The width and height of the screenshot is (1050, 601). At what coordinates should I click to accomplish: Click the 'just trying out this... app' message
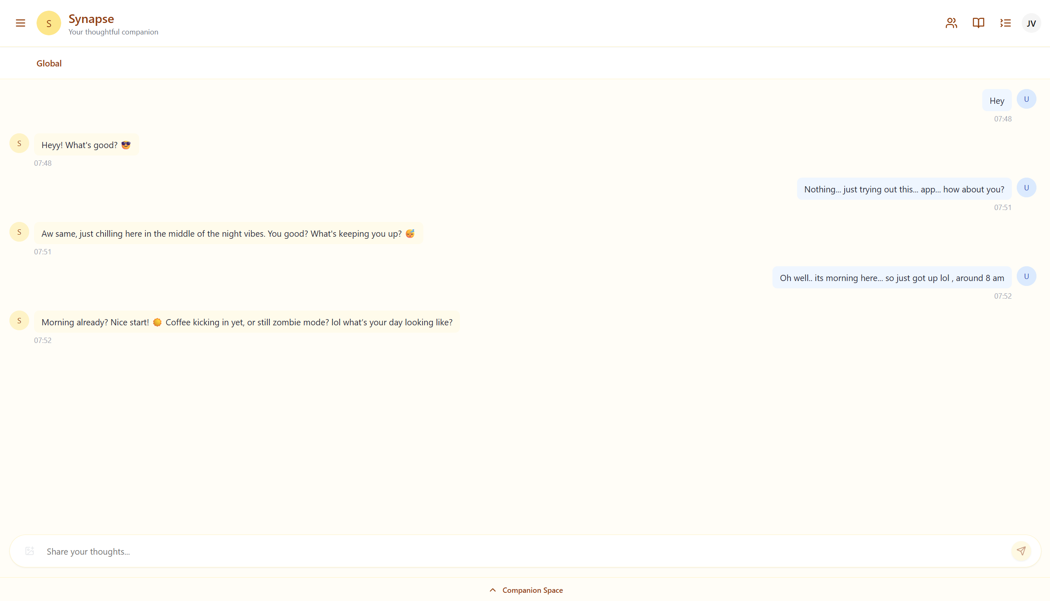click(904, 189)
